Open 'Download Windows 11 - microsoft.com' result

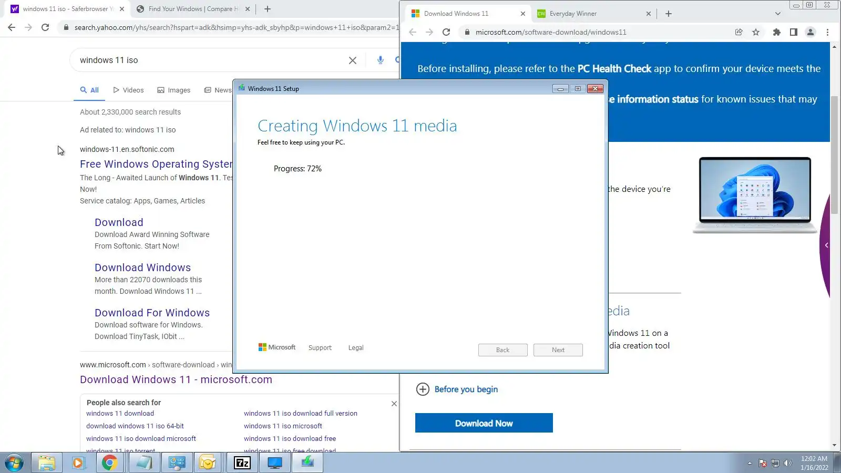pos(176,379)
